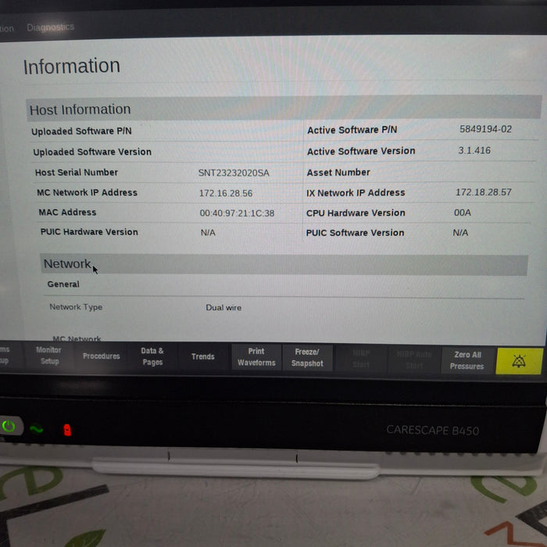This screenshot has height=547, width=547.
Task: Select PUIC Hardware Version N/A value
Action: coord(208,233)
